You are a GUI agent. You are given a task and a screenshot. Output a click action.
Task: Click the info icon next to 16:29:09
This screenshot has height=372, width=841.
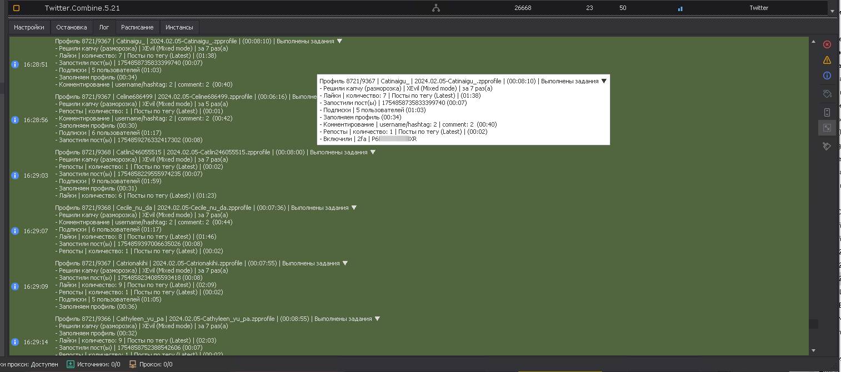tap(15, 286)
